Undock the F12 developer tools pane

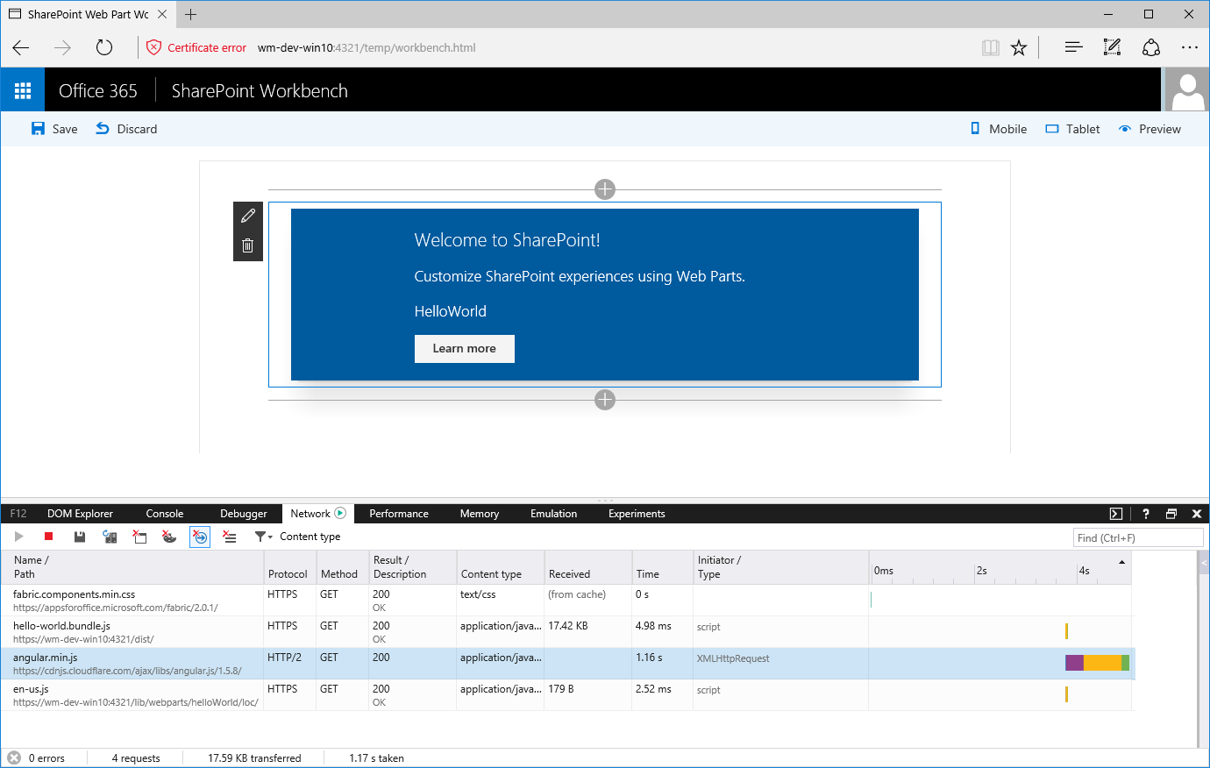1171,514
